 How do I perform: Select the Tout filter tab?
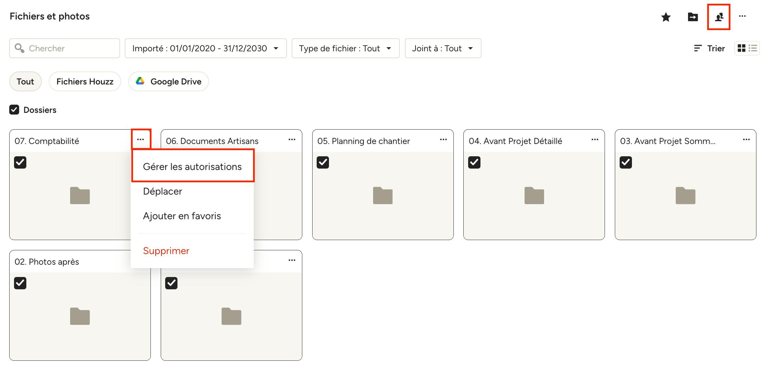pyautogui.click(x=25, y=81)
